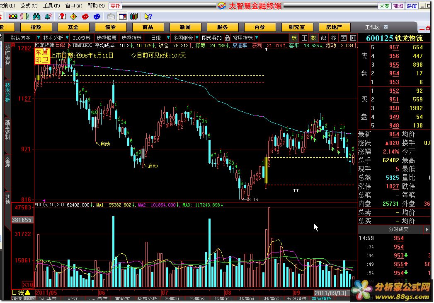Open the 帮助 menu
The image size is (434, 303).
(96, 5)
